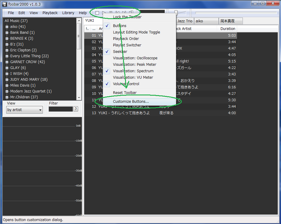Expand the aiko (41) tree node
Image resolution: width=281 pixels, height=224 pixels.
coord(7,27)
